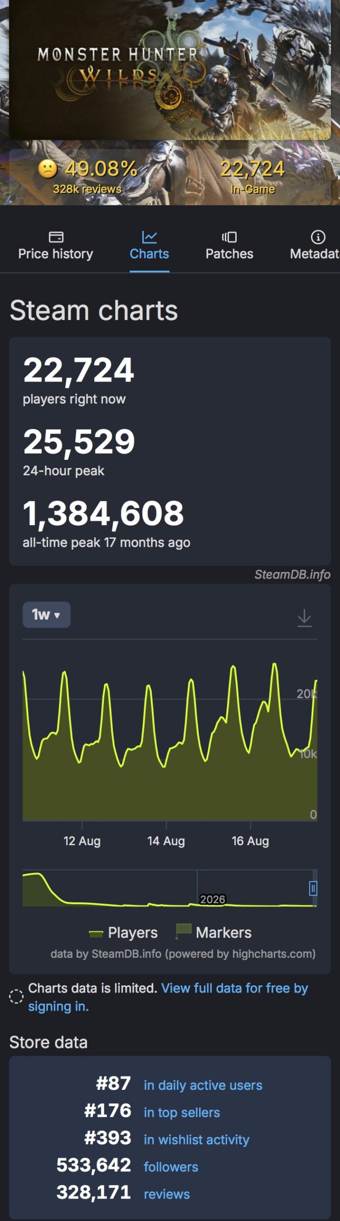Click the 12 Aug axis label

82,841
